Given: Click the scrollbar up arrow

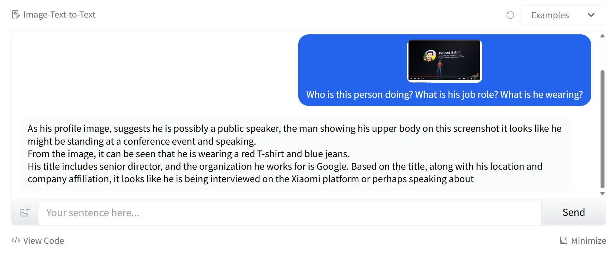Looking at the screenshot, I should [602, 36].
